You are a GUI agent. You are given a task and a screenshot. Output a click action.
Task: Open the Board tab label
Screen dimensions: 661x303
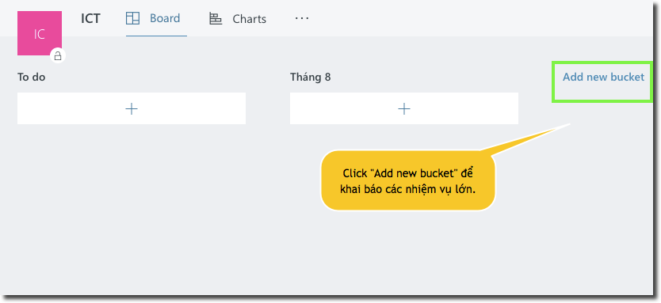[165, 18]
